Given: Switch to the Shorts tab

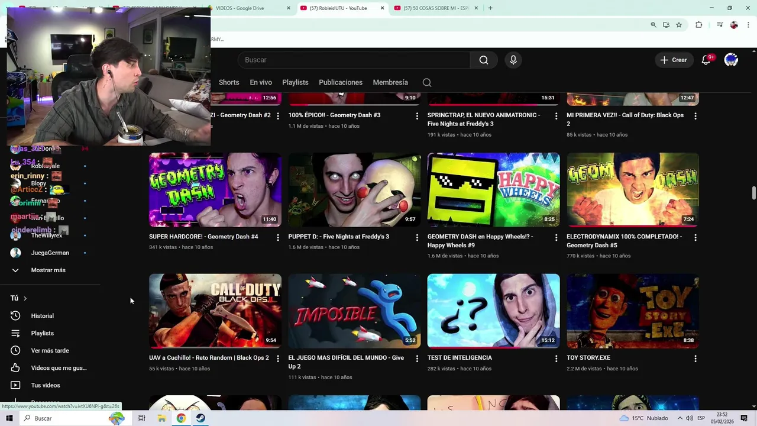Looking at the screenshot, I should (229, 82).
